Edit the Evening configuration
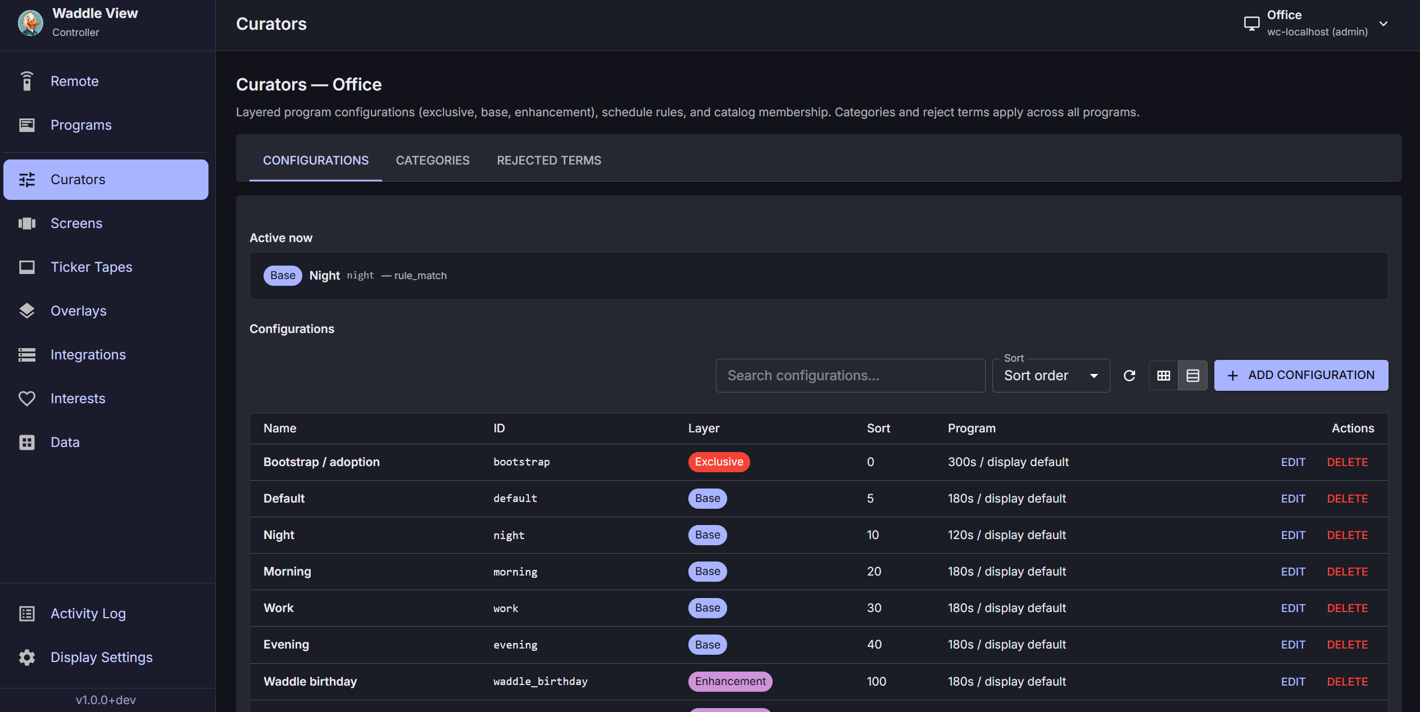Viewport: 1420px width, 712px height. (1293, 645)
